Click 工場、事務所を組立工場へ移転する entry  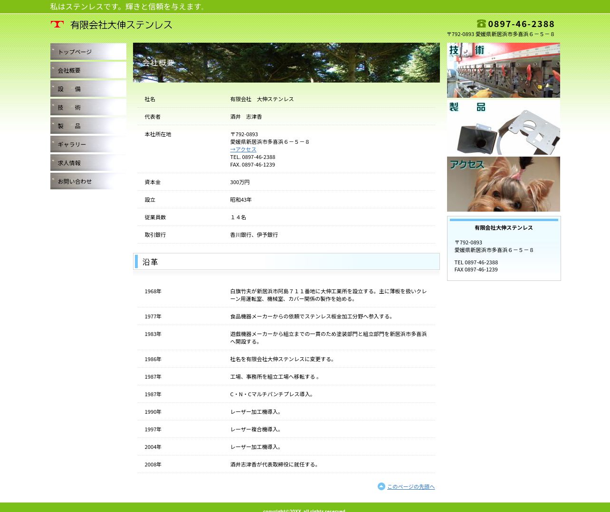point(275,377)
